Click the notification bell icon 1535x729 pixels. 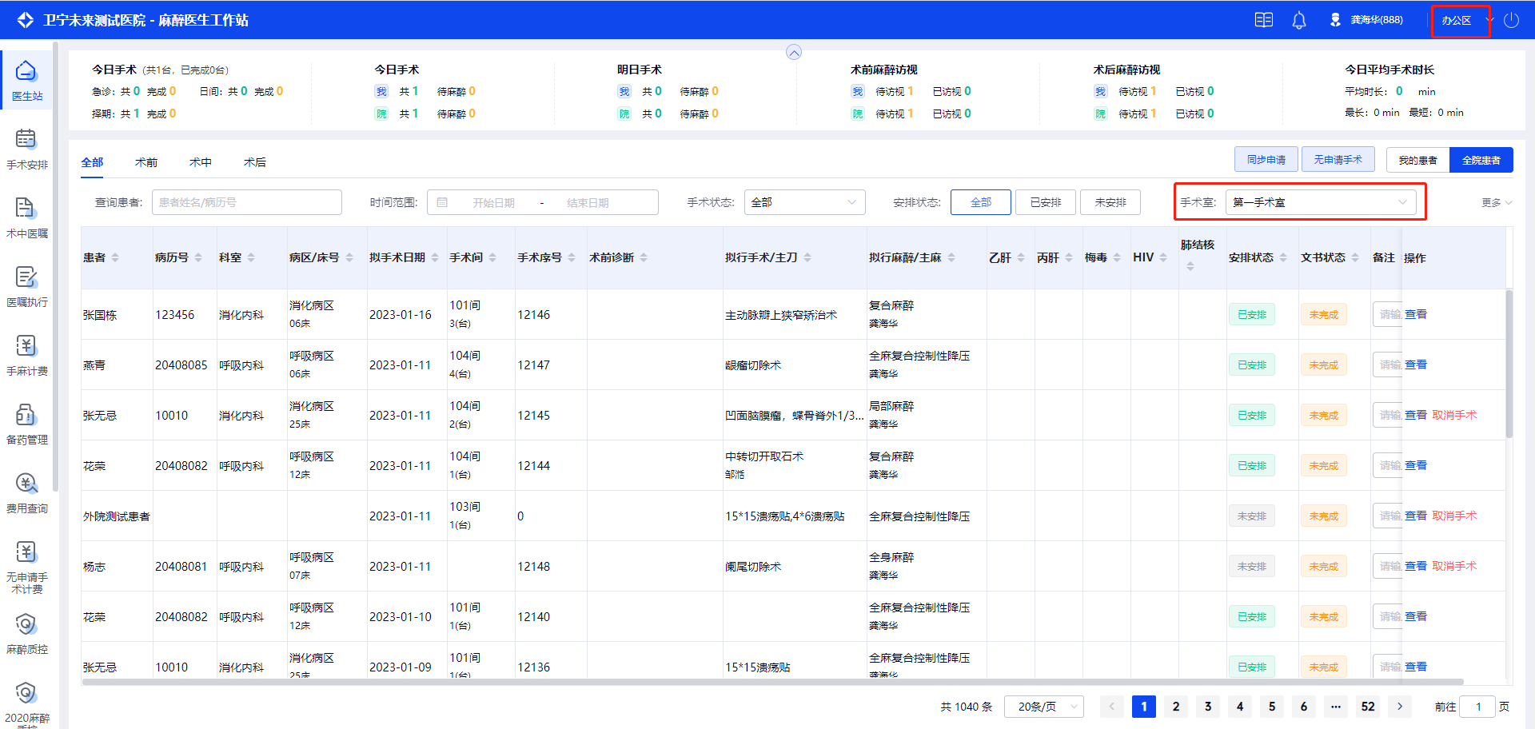(1299, 21)
